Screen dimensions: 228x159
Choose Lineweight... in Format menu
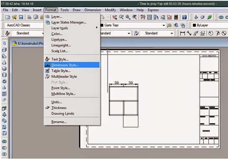pyautogui.click(x=72, y=45)
